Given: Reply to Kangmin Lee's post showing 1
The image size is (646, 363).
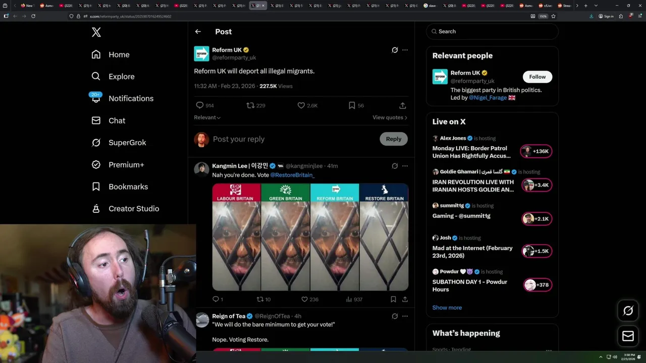Looking at the screenshot, I should [218, 299].
